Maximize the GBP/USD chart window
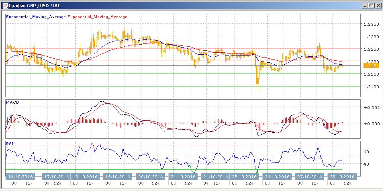Screen dimensions: 384x191 (371, 5)
